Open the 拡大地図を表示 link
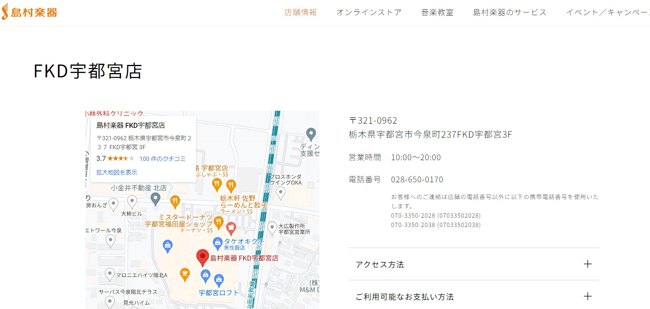The width and height of the screenshot is (650, 309). coord(117,172)
